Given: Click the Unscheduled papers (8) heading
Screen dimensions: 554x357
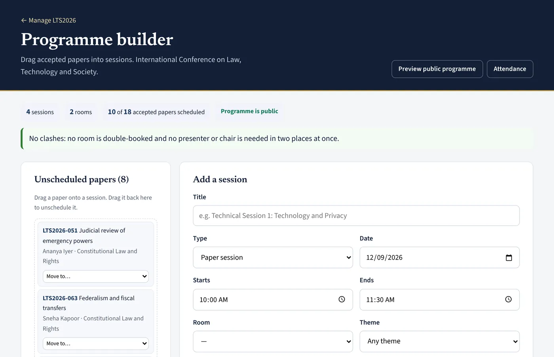Looking at the screenshot, I should pos(82,179).
